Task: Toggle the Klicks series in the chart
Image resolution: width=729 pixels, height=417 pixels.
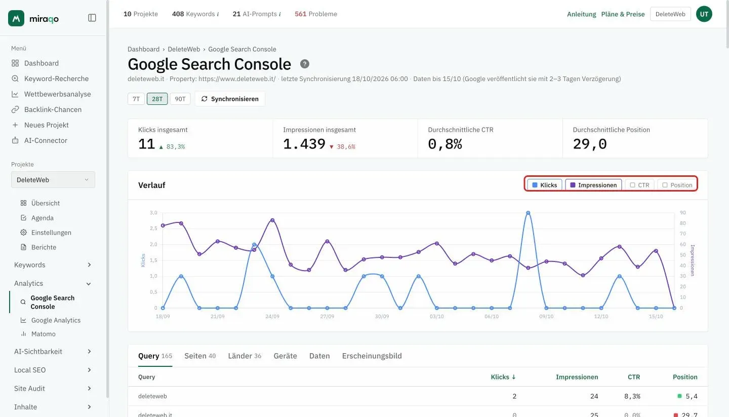Action: coord(545,185)
